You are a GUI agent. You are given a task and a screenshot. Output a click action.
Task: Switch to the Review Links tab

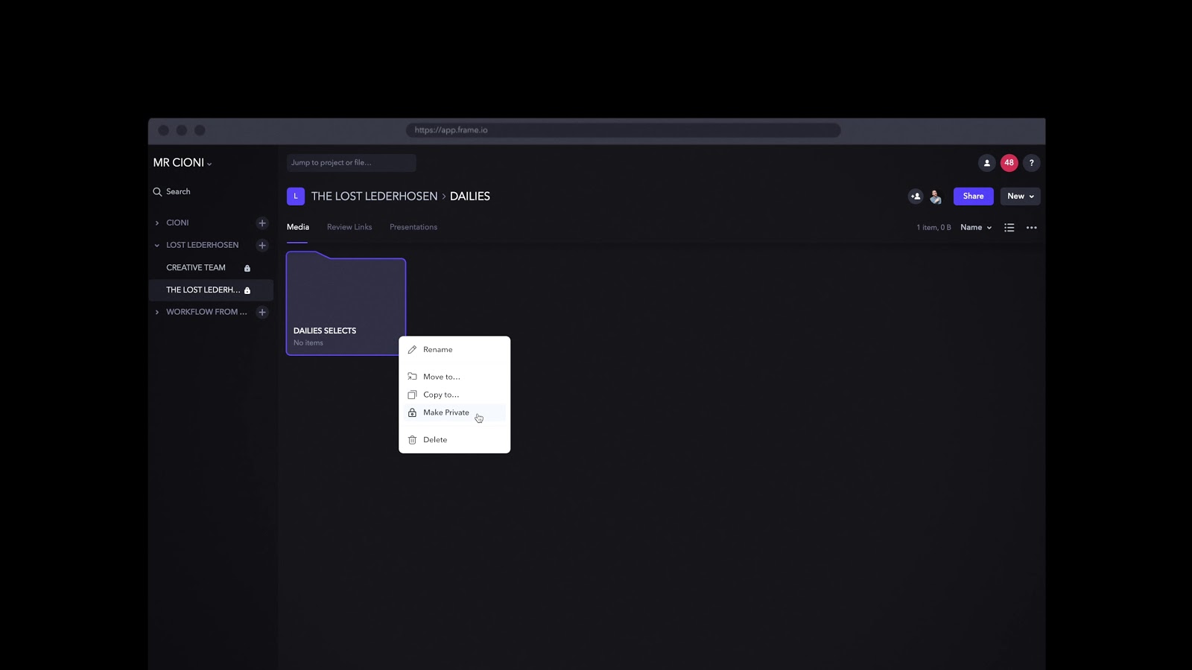tap(349, 227)
